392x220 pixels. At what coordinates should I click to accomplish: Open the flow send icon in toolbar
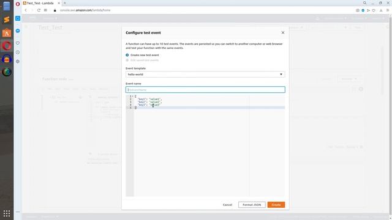click(x=368, y=10)
